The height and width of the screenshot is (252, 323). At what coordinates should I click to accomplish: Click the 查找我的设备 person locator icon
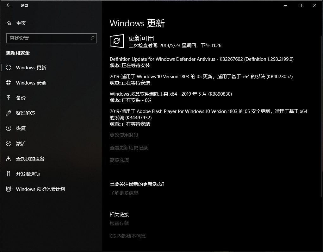click(9, 159)
